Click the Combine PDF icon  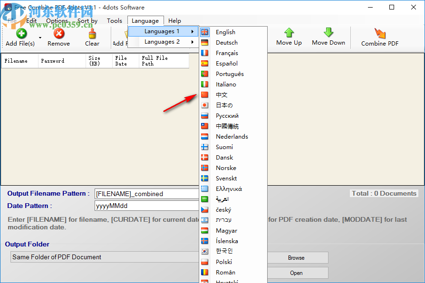(x=380, y=33)
